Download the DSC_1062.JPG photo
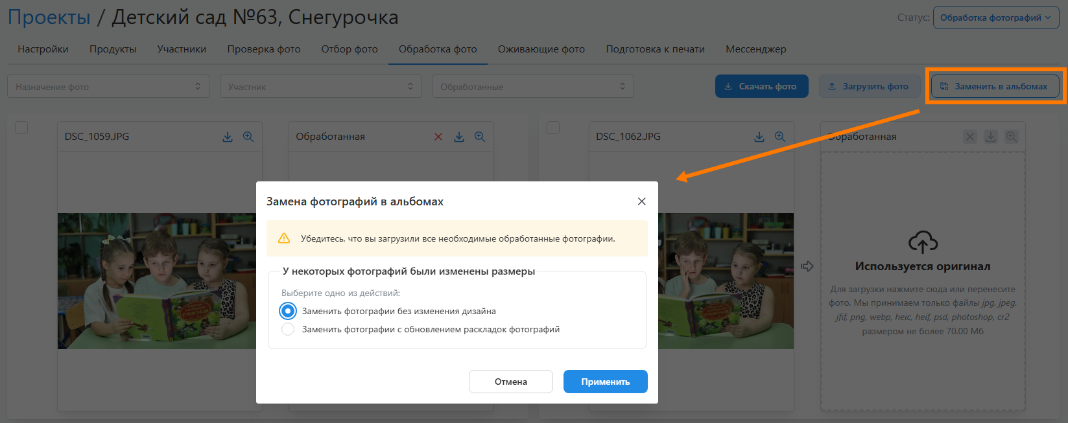Screen dimensions: 1068x423 (x=759, y=137)
